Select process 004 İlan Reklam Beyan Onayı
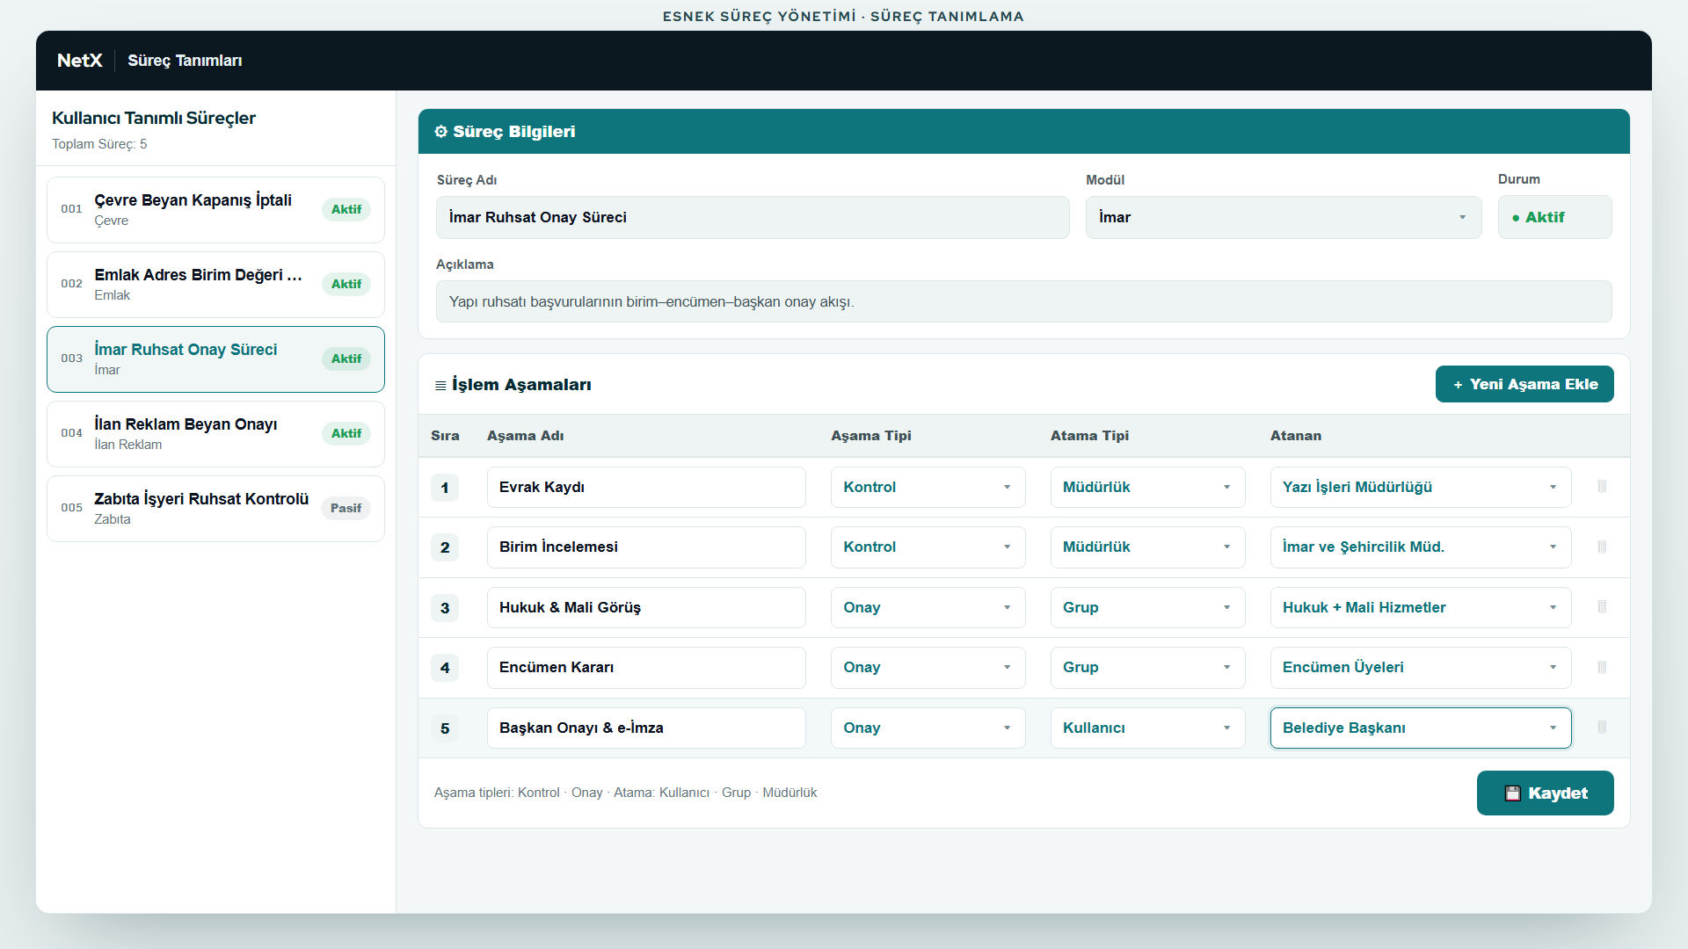The width and height of the screenshot is (1688, 949). (215, 434)
